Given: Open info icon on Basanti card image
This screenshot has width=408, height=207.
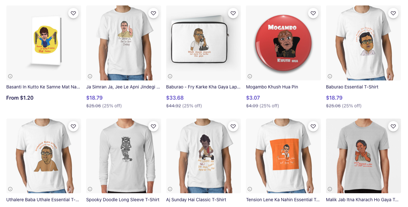Looking at the screenshot, I should pos(10,76).
